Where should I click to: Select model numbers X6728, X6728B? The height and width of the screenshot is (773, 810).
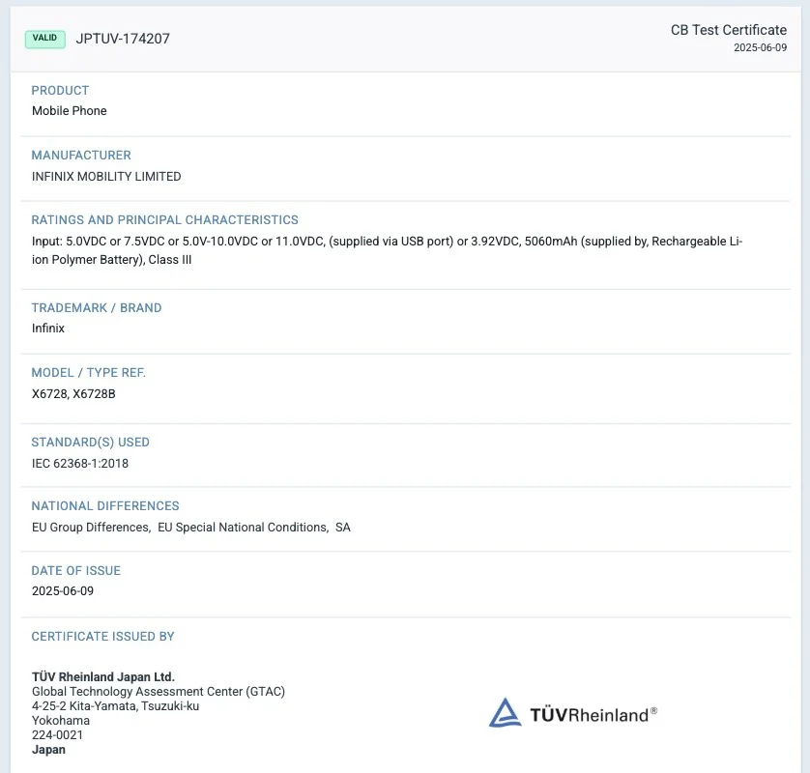click(x=73, y=394)
